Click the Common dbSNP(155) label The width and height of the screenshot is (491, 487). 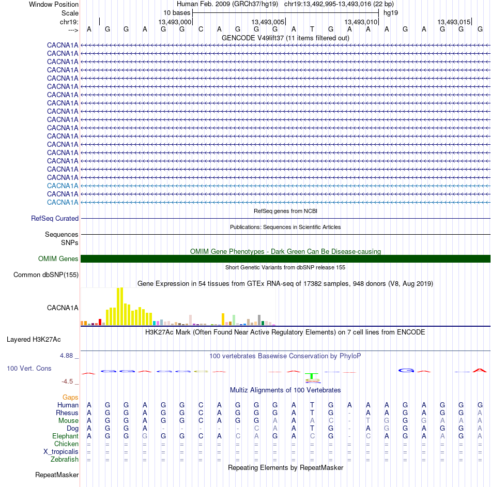coord(45,275)
